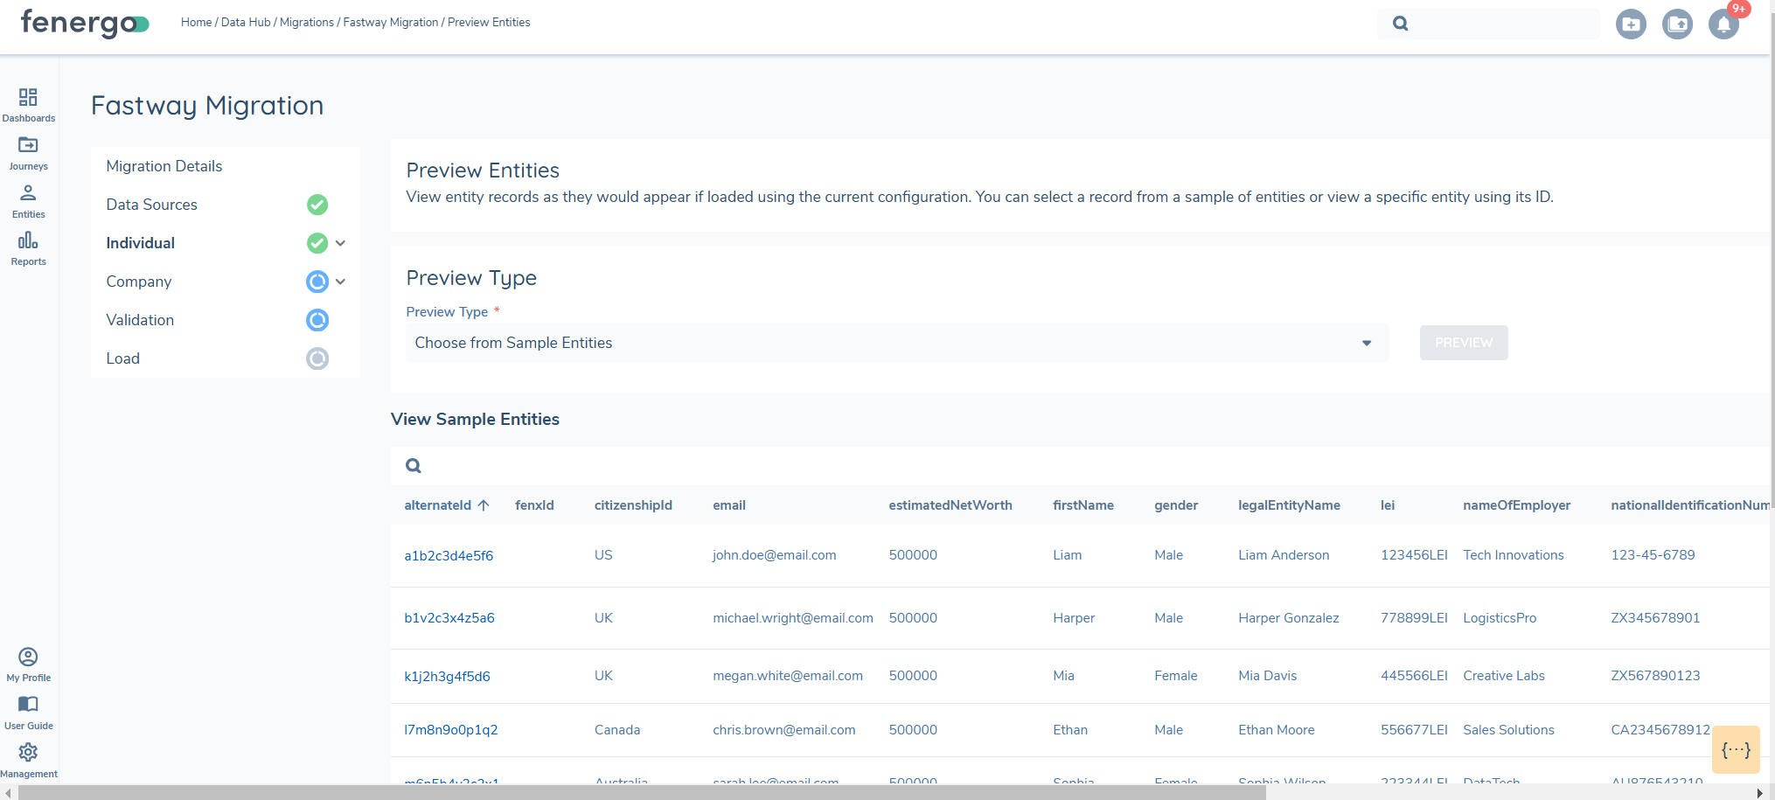
Task: Click the PREVIEW button
Action: [x=1463, y=342]
